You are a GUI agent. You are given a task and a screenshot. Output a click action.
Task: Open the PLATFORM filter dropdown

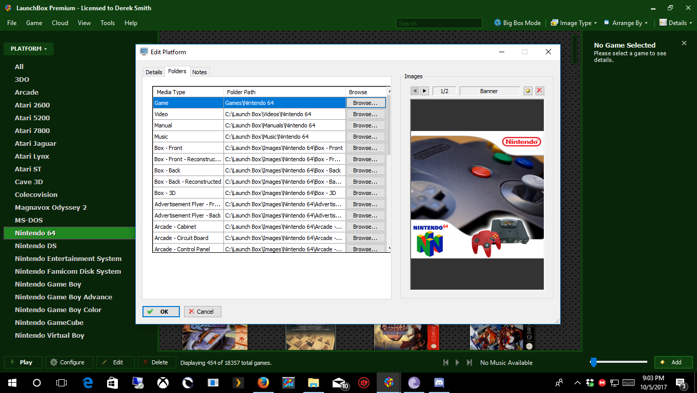point(29,49)
